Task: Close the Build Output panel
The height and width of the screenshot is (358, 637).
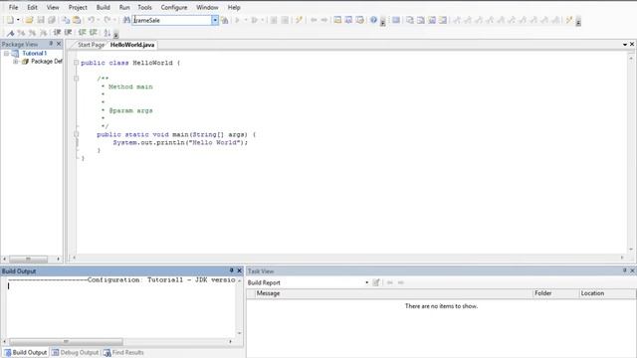Action: (239, 270)
